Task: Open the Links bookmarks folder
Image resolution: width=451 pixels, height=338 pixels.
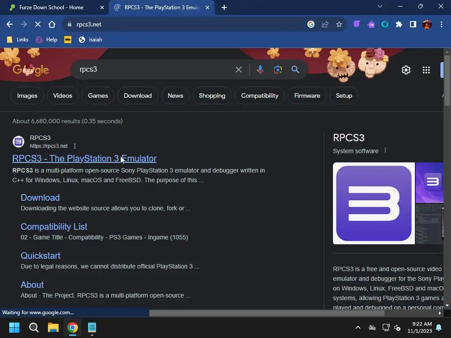Action: click(x=18, y=40)
